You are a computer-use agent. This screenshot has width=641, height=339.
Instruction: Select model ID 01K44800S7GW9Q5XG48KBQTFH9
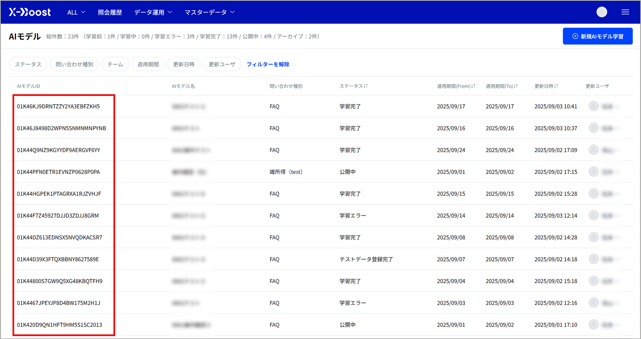[60, 281]
